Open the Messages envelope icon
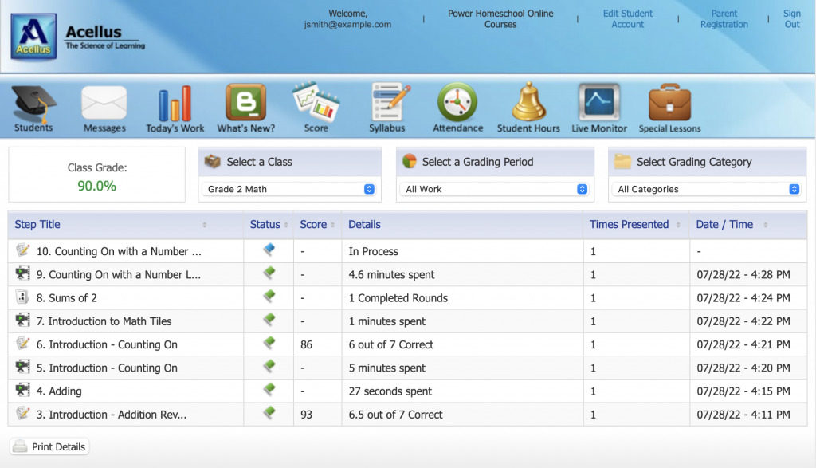This screenshot has width=816, height=468. 104,108
